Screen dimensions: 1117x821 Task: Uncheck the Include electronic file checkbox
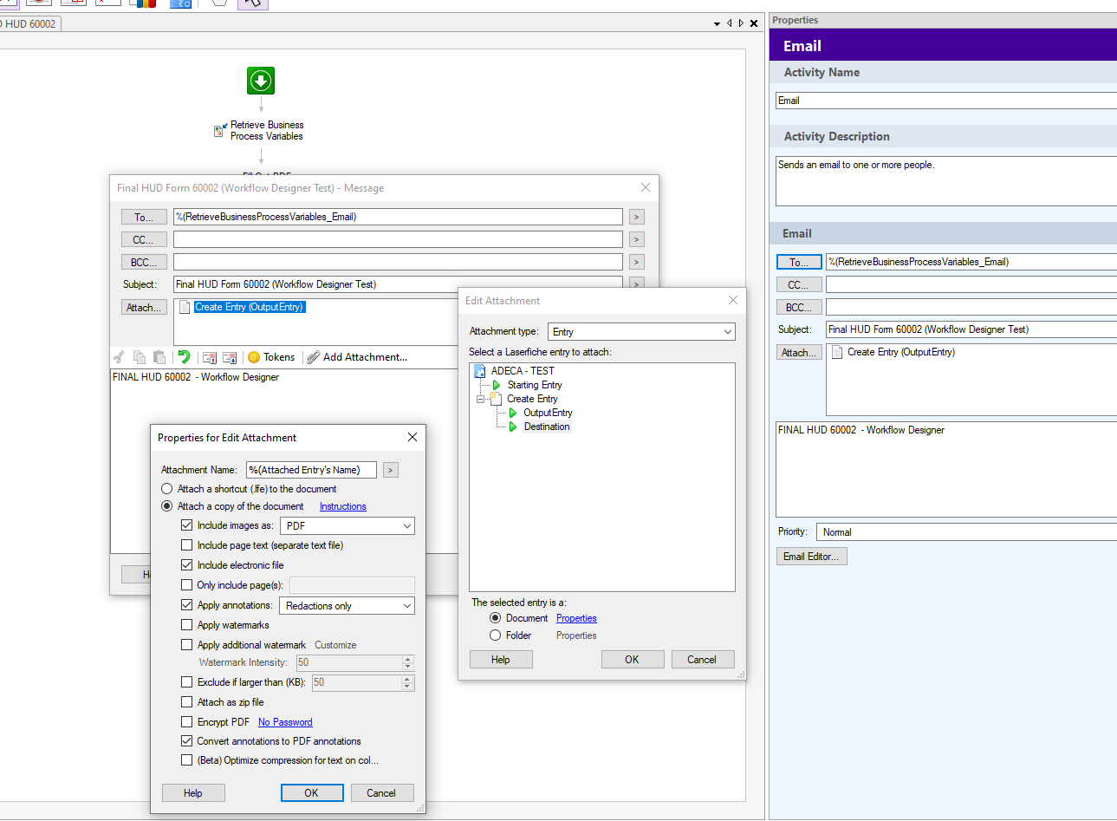click(x=187, y=565)
